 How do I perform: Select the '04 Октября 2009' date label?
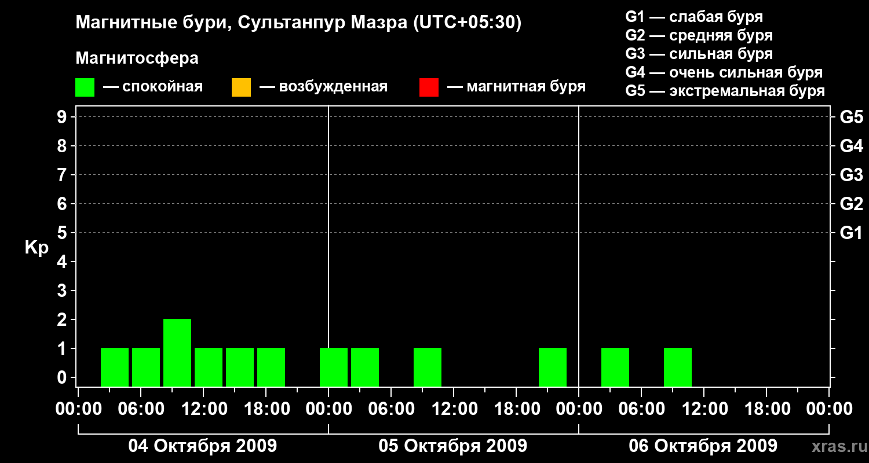coord(202,446)
